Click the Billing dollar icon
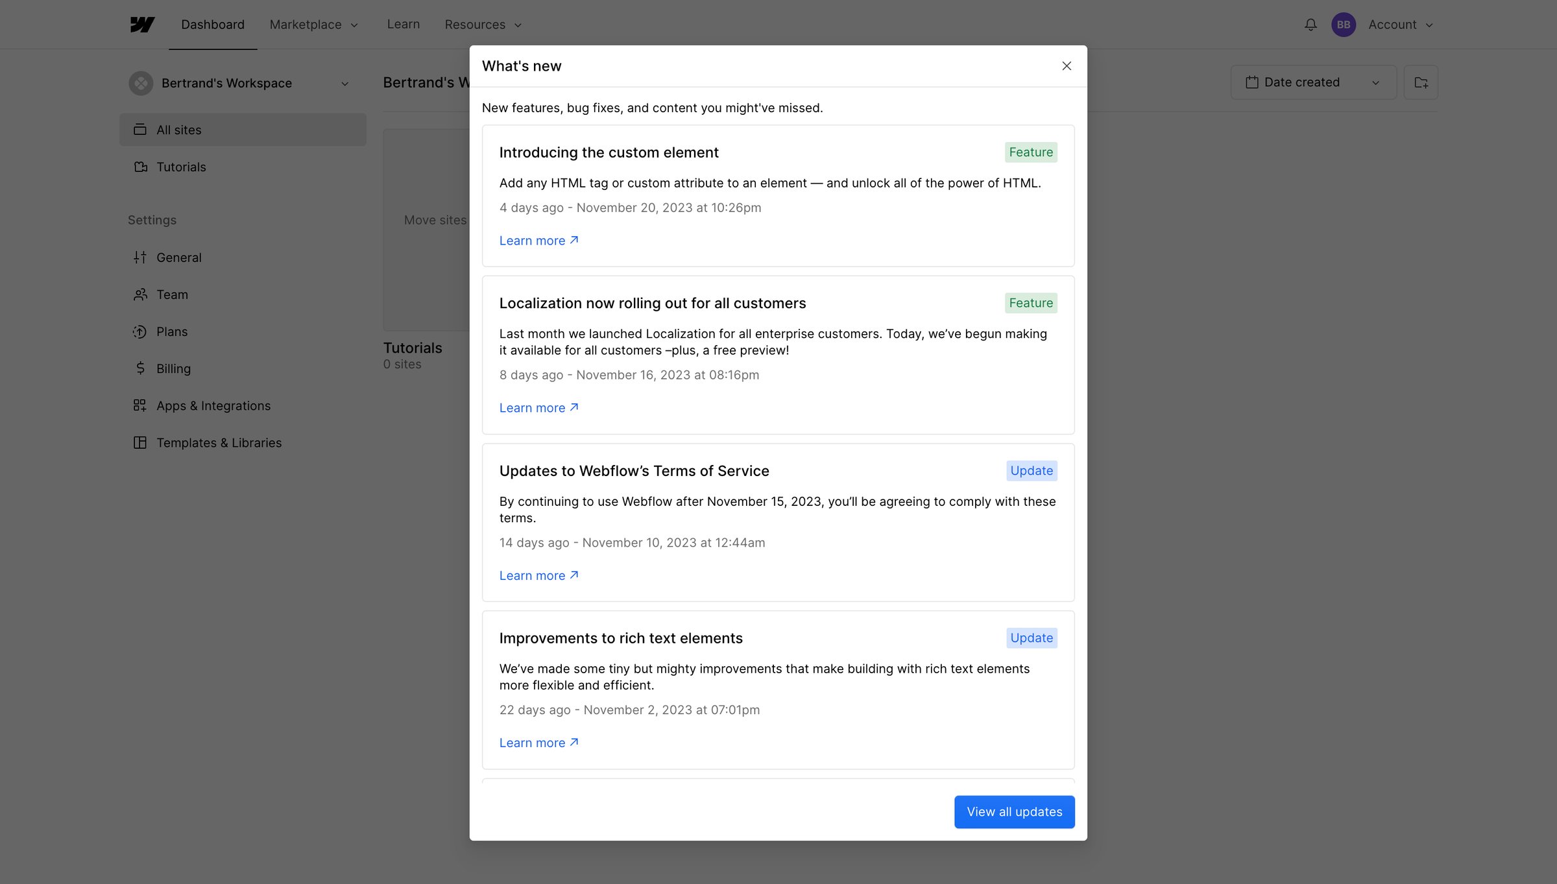The image size is (1557, 884). click(140, 368)
